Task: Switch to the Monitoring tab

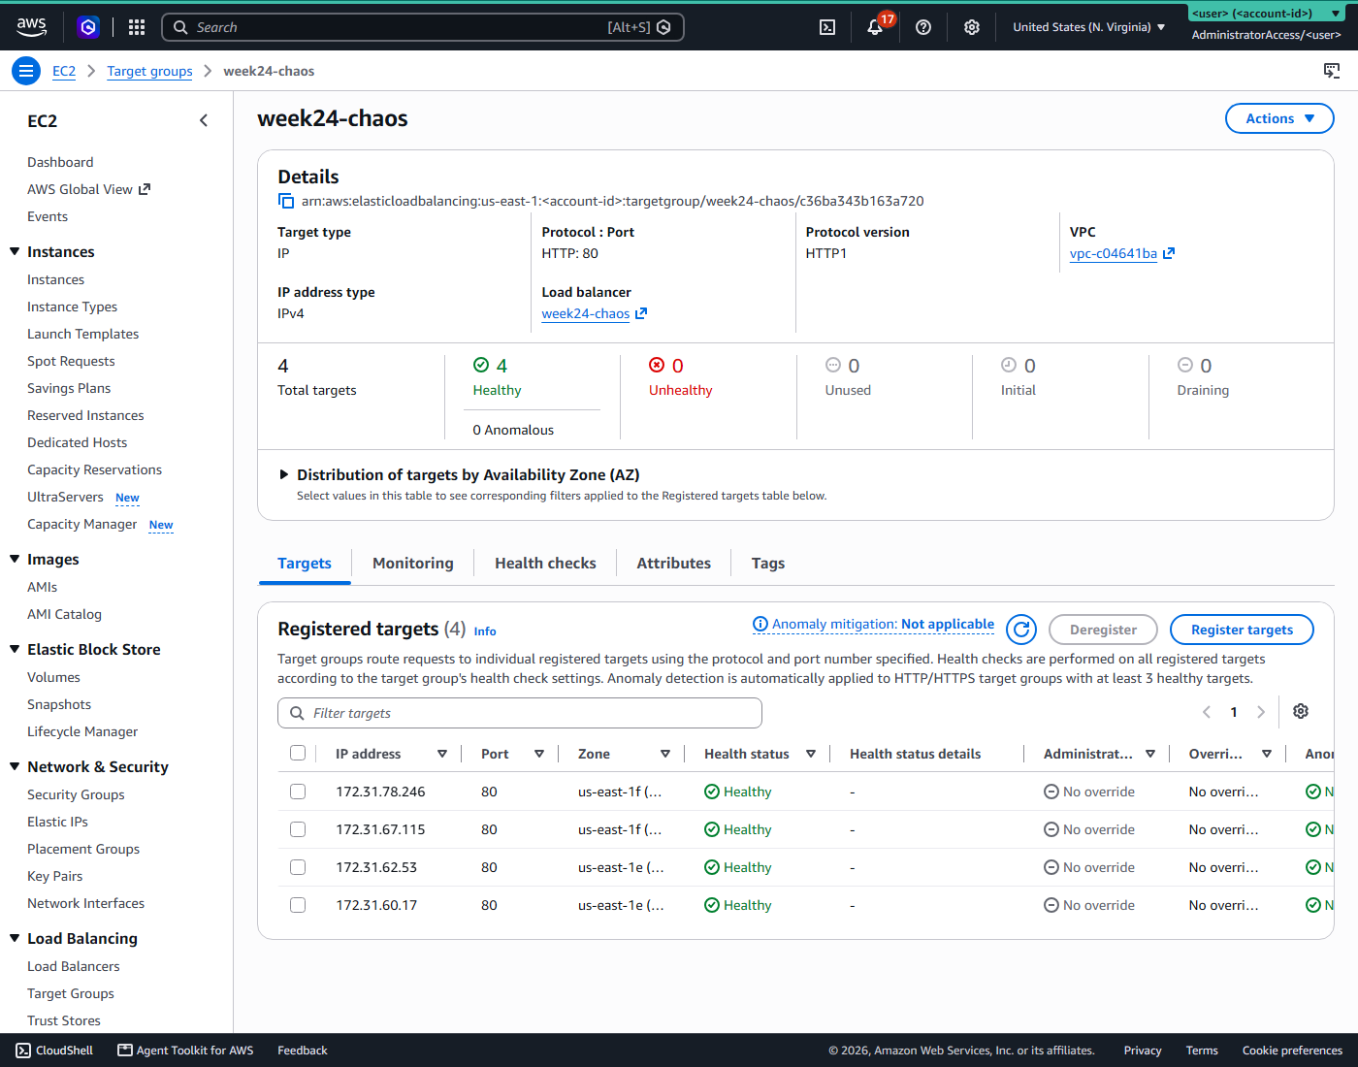Action: click(413, 564)
